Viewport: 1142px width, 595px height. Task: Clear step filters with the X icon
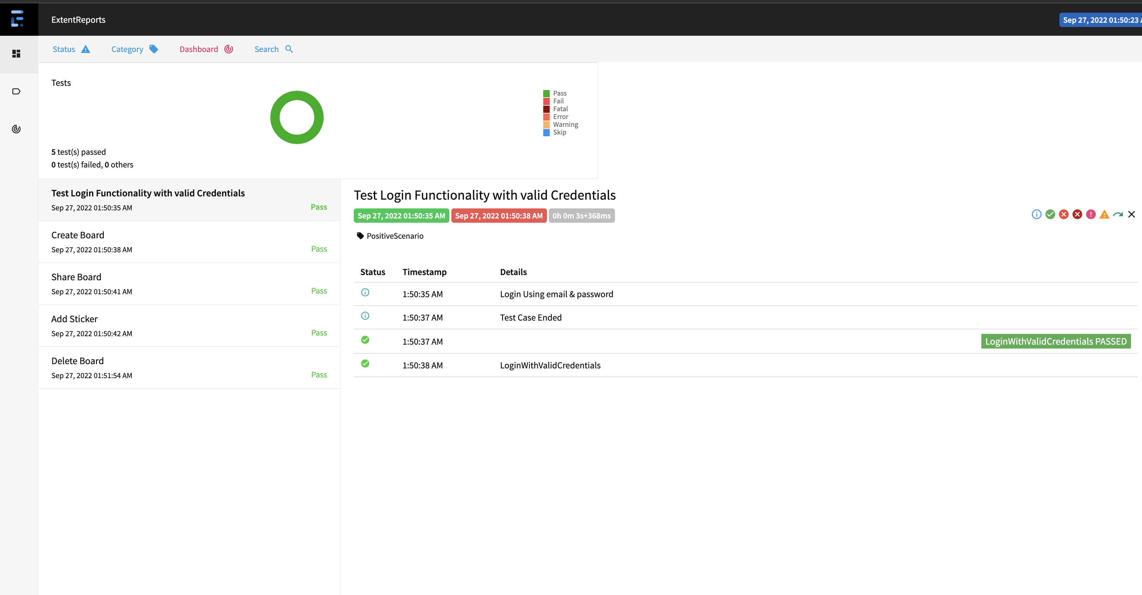[1131, 215]
